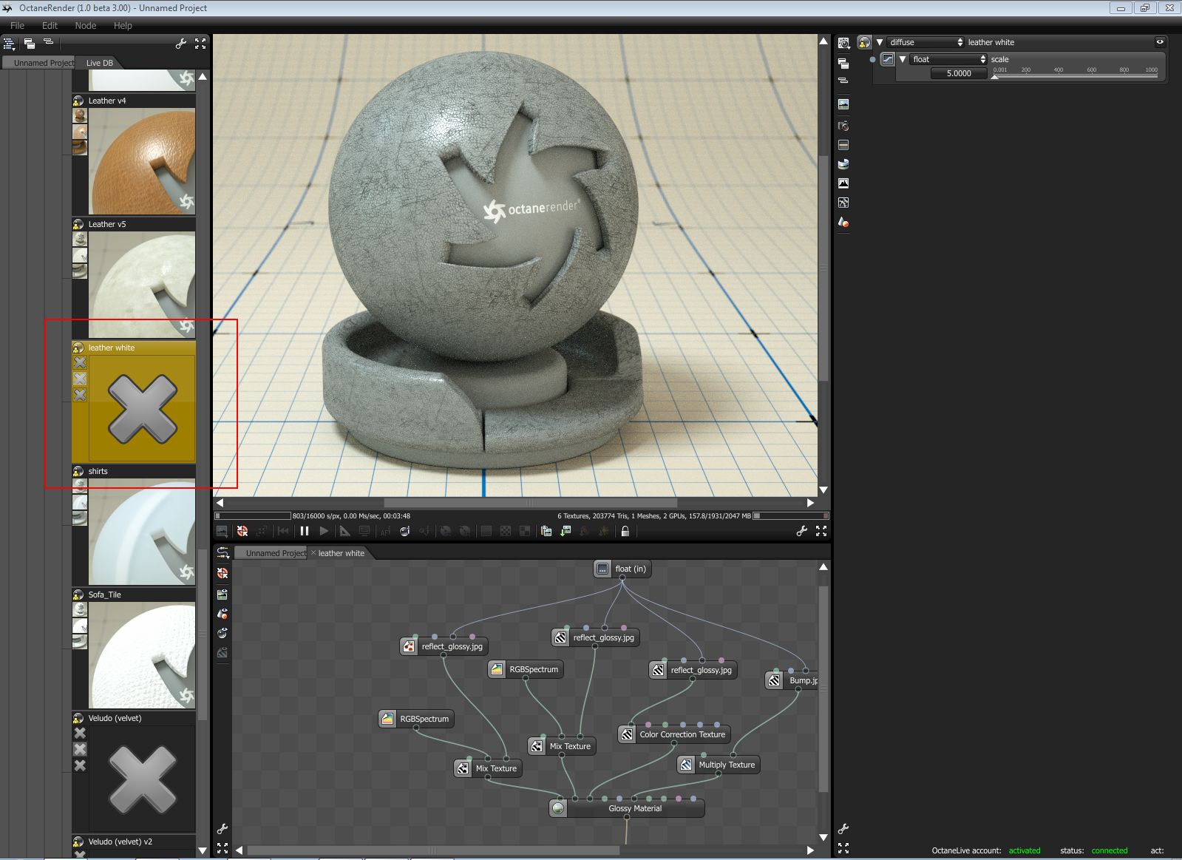The width and height of the screenshot is (1182, 860).
Task: Click the node editor scroll-down arrow
Action: pos(823,837)
